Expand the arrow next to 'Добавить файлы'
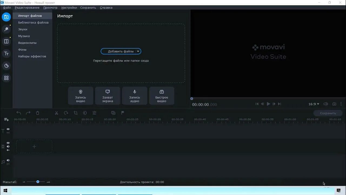Image resolution: width=346 pixels, height=195 pixels. (138, 51)
